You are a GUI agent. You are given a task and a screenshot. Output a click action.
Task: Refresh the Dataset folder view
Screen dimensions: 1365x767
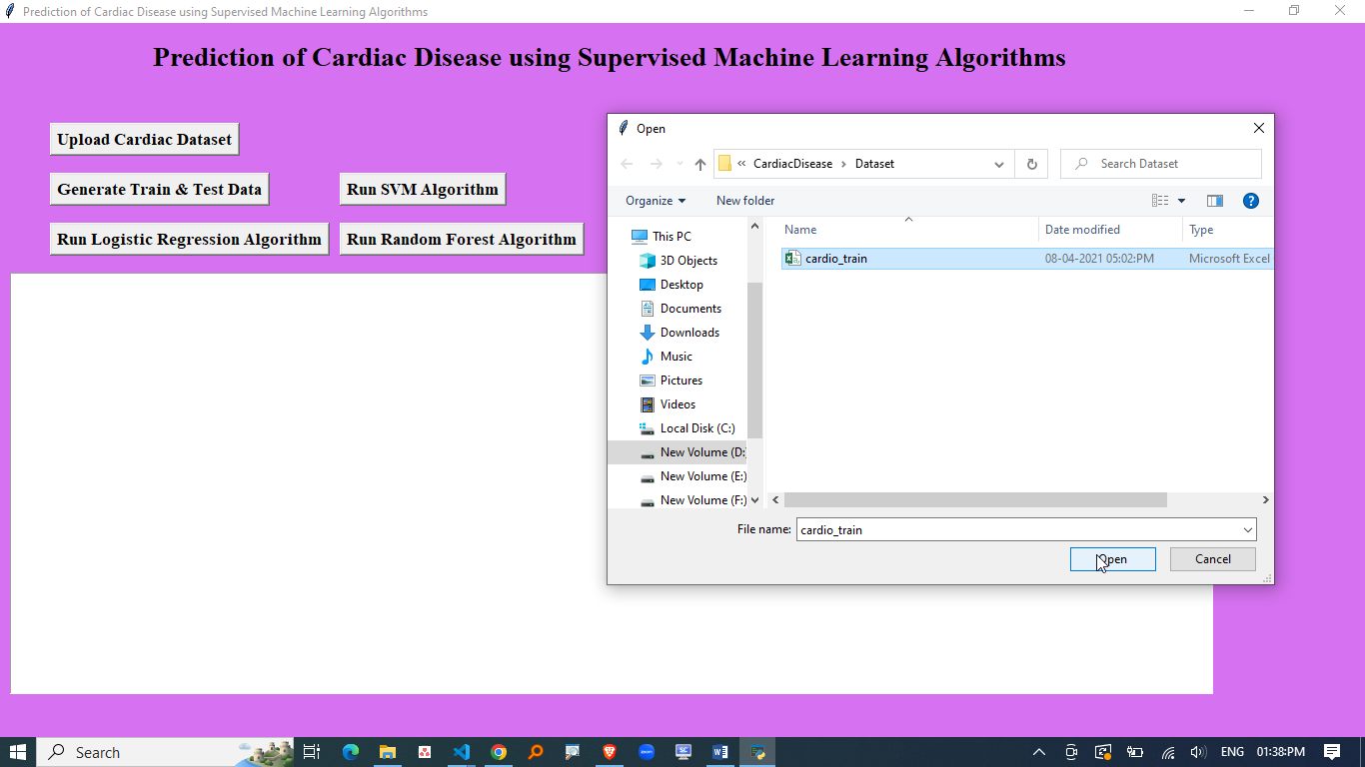coord(1031,164)
